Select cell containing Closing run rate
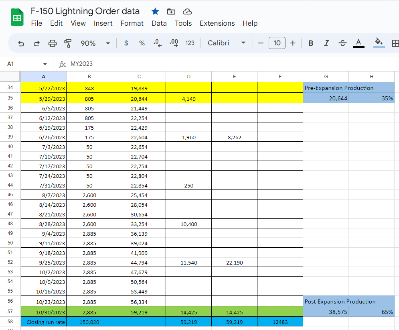Screen dimensions: 399x330 click(43, 322)
